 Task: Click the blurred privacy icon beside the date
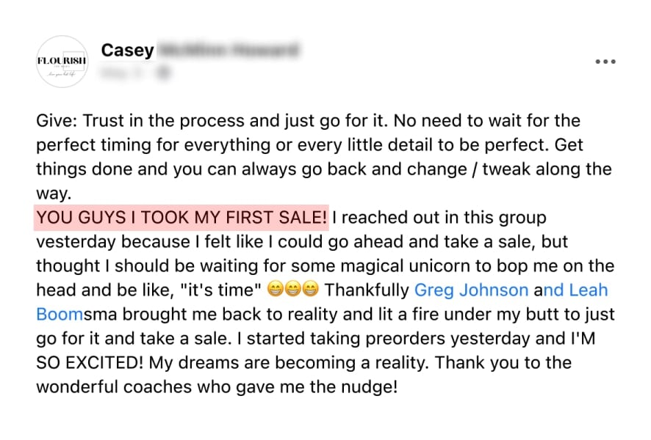163,73
